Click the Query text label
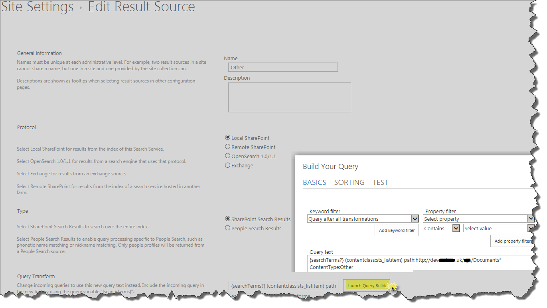Screen dimensions: 547x308 pos(321,252)
